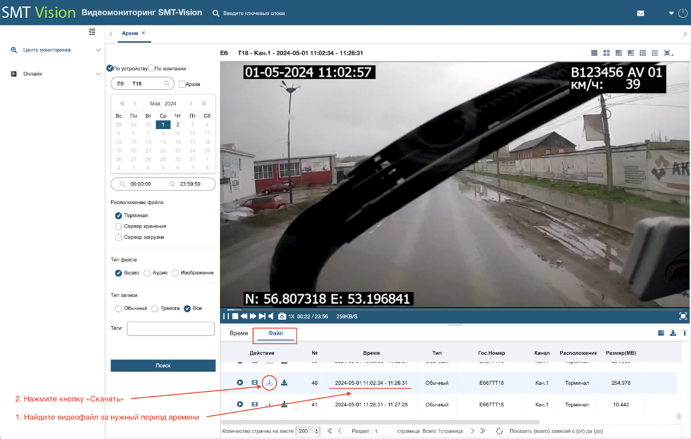This screenshot has width=691, height=439.
Task: Click the 'Теги' input field
Action: click(x=170, y=328)
